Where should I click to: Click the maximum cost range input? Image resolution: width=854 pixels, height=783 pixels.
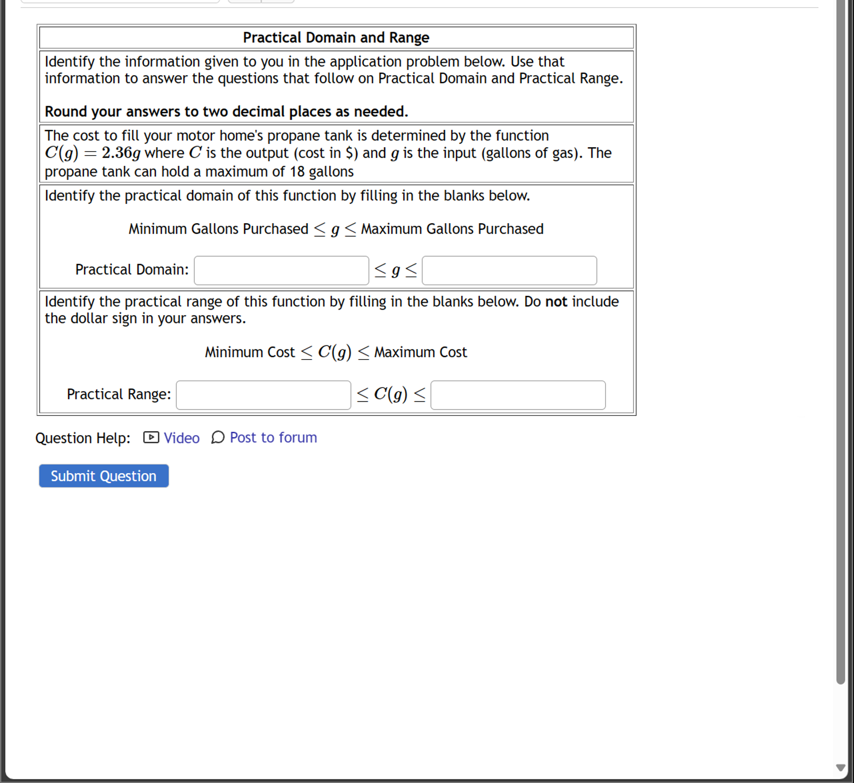[518, 395]
